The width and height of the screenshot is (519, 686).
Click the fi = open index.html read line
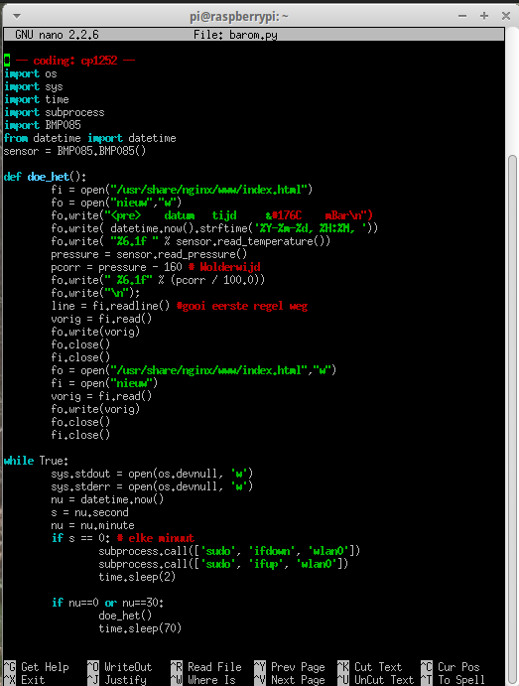(x=182, y=190)
